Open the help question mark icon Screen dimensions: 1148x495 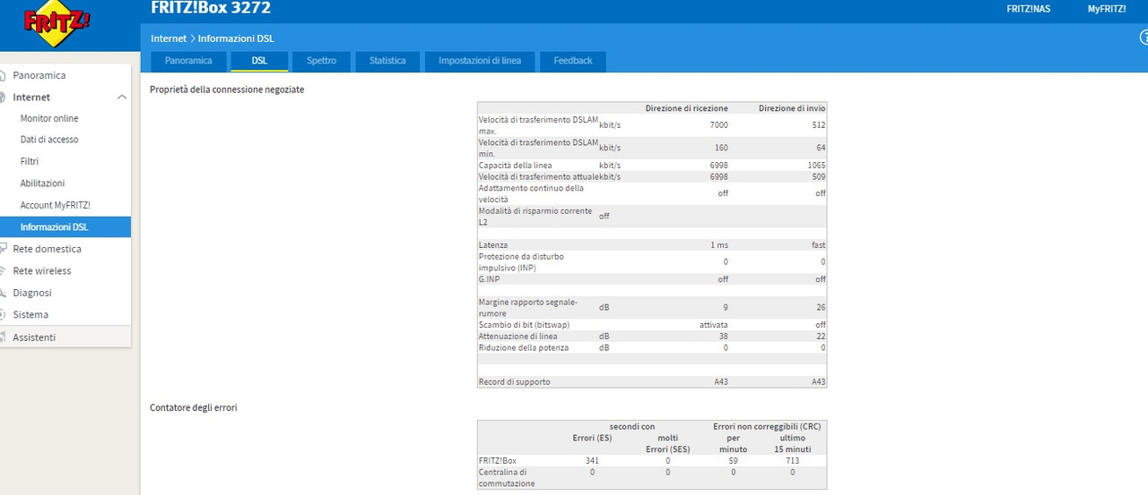[x=1144, y=38]
